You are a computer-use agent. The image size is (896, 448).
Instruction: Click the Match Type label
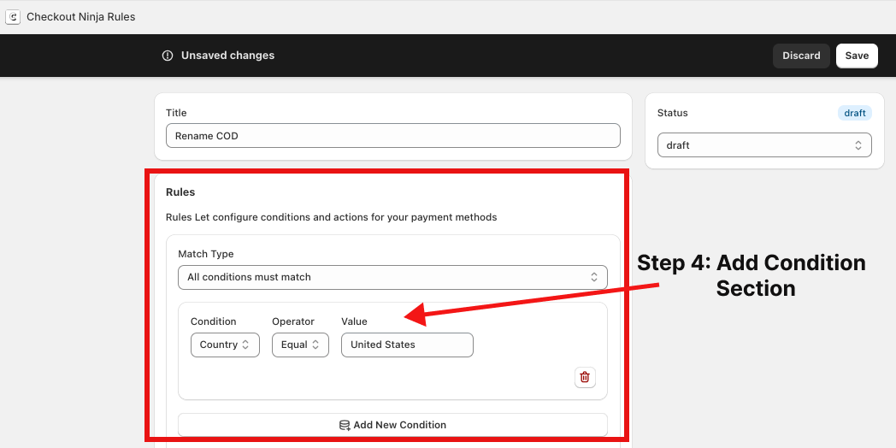tap(205, 254)
